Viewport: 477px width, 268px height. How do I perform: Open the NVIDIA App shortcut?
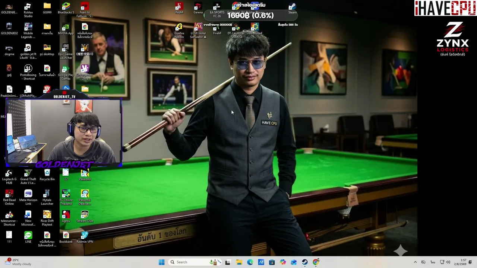66,29
